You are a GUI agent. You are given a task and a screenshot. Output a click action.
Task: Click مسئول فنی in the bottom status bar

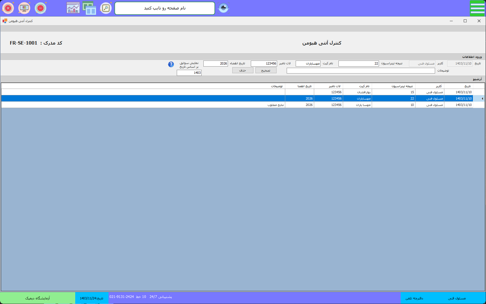click(x=457, y=298)
